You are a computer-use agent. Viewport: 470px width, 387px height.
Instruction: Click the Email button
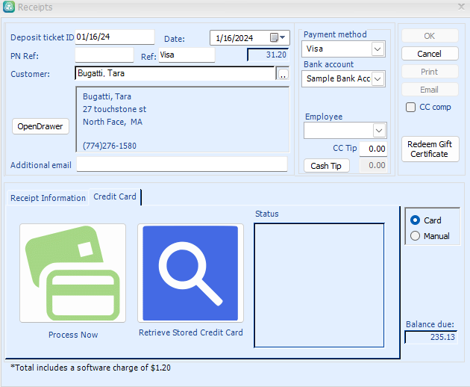click(x=430, y=90)
